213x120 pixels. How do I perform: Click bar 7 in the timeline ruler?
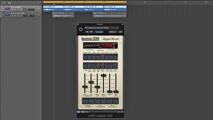[x=165, y=2]
